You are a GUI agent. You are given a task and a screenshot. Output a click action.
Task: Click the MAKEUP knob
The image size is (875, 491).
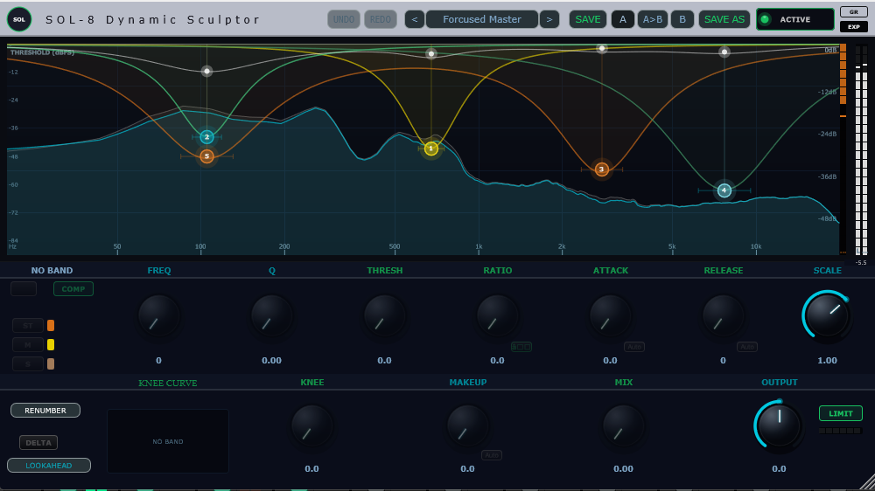[467, 426]
